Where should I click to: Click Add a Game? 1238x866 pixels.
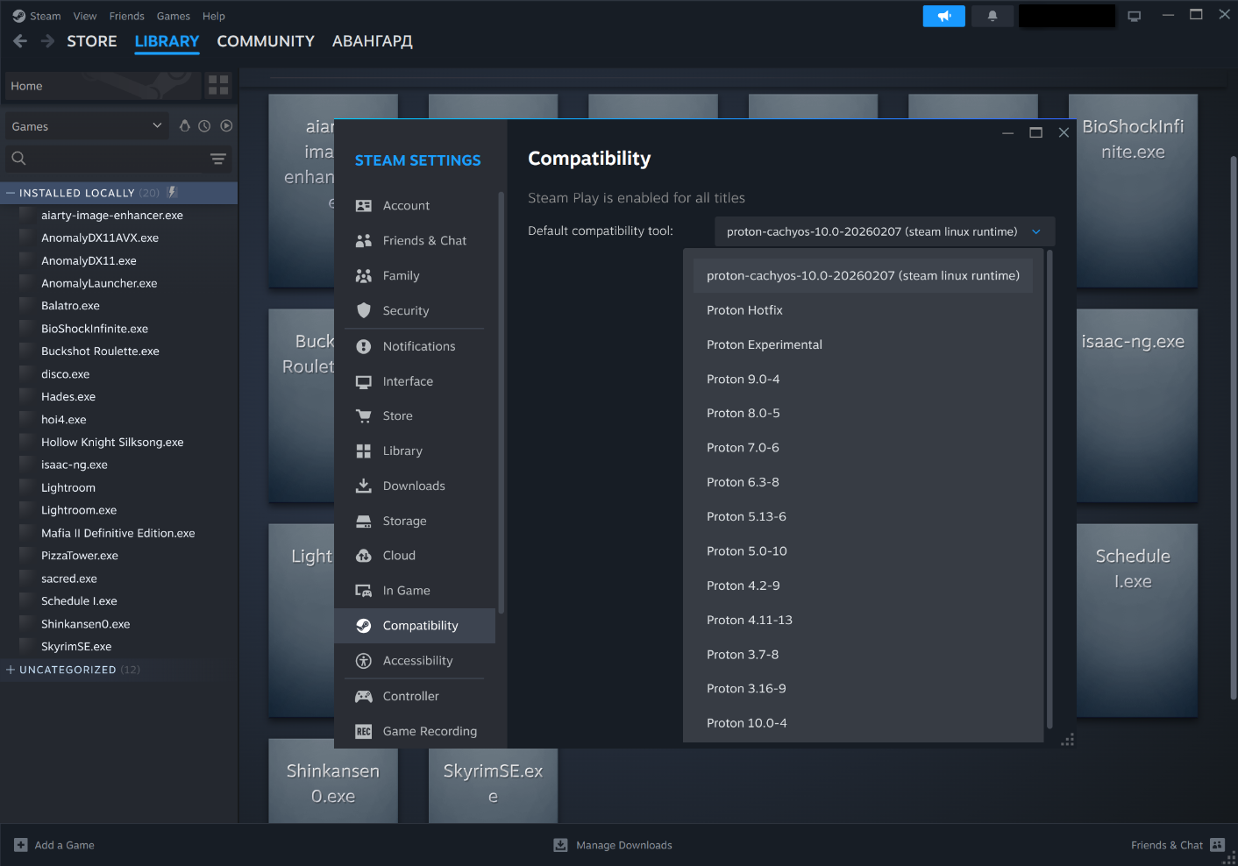(x=54, y=845)
